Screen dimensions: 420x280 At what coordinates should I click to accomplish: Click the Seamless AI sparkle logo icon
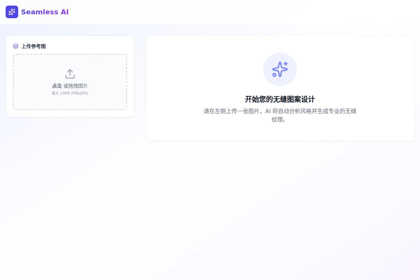12,12
